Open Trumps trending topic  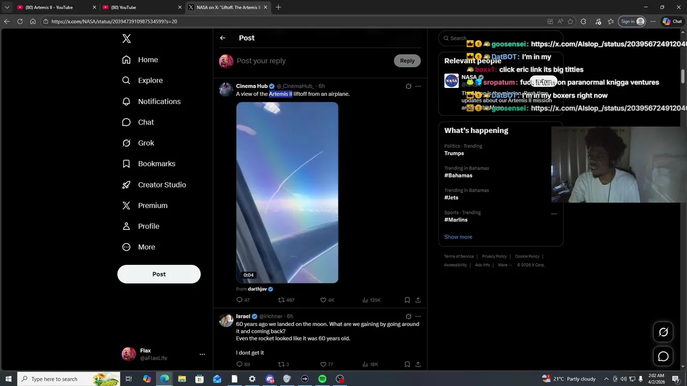click(454, 153)
